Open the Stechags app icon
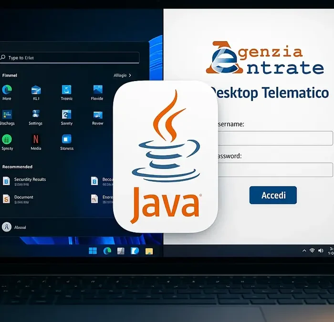The height and width of the screenshot is (322, 334). pyautogui.click(x=7, y=114)
